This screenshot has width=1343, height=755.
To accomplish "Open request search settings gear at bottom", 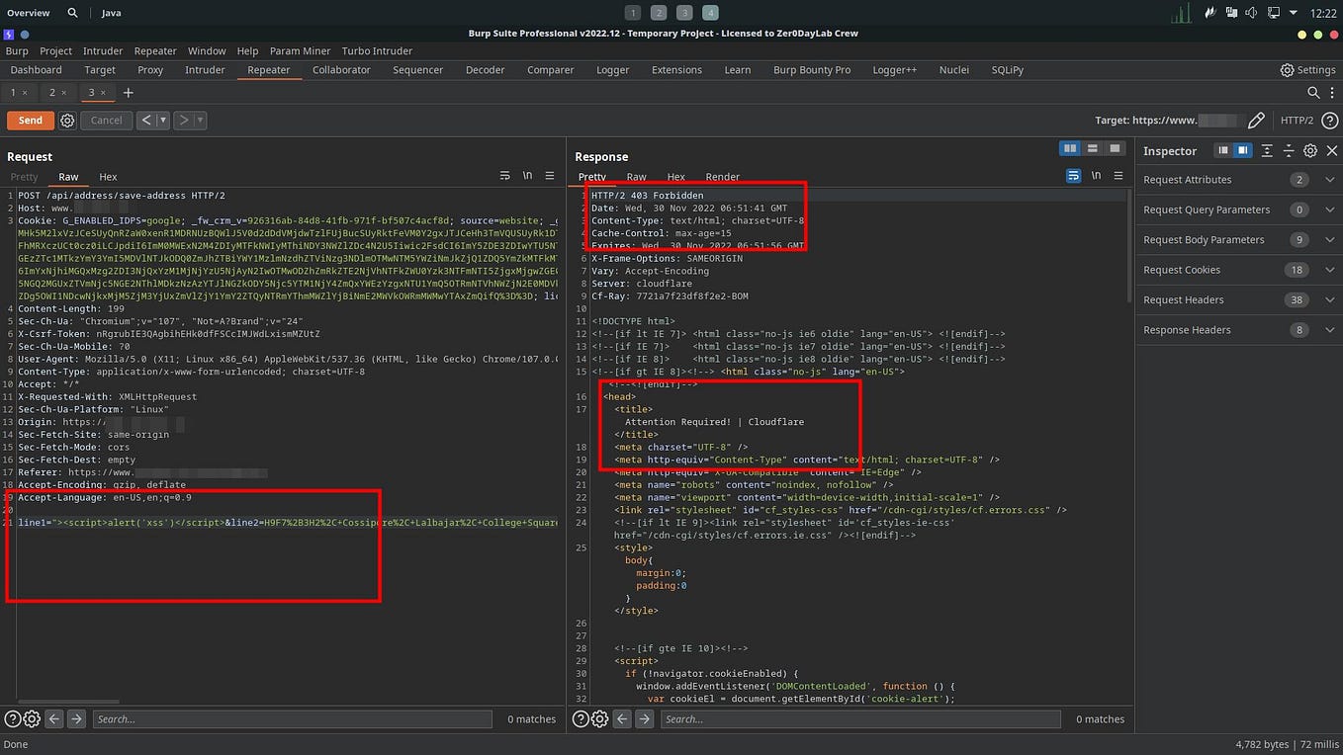I will point(32,719).
